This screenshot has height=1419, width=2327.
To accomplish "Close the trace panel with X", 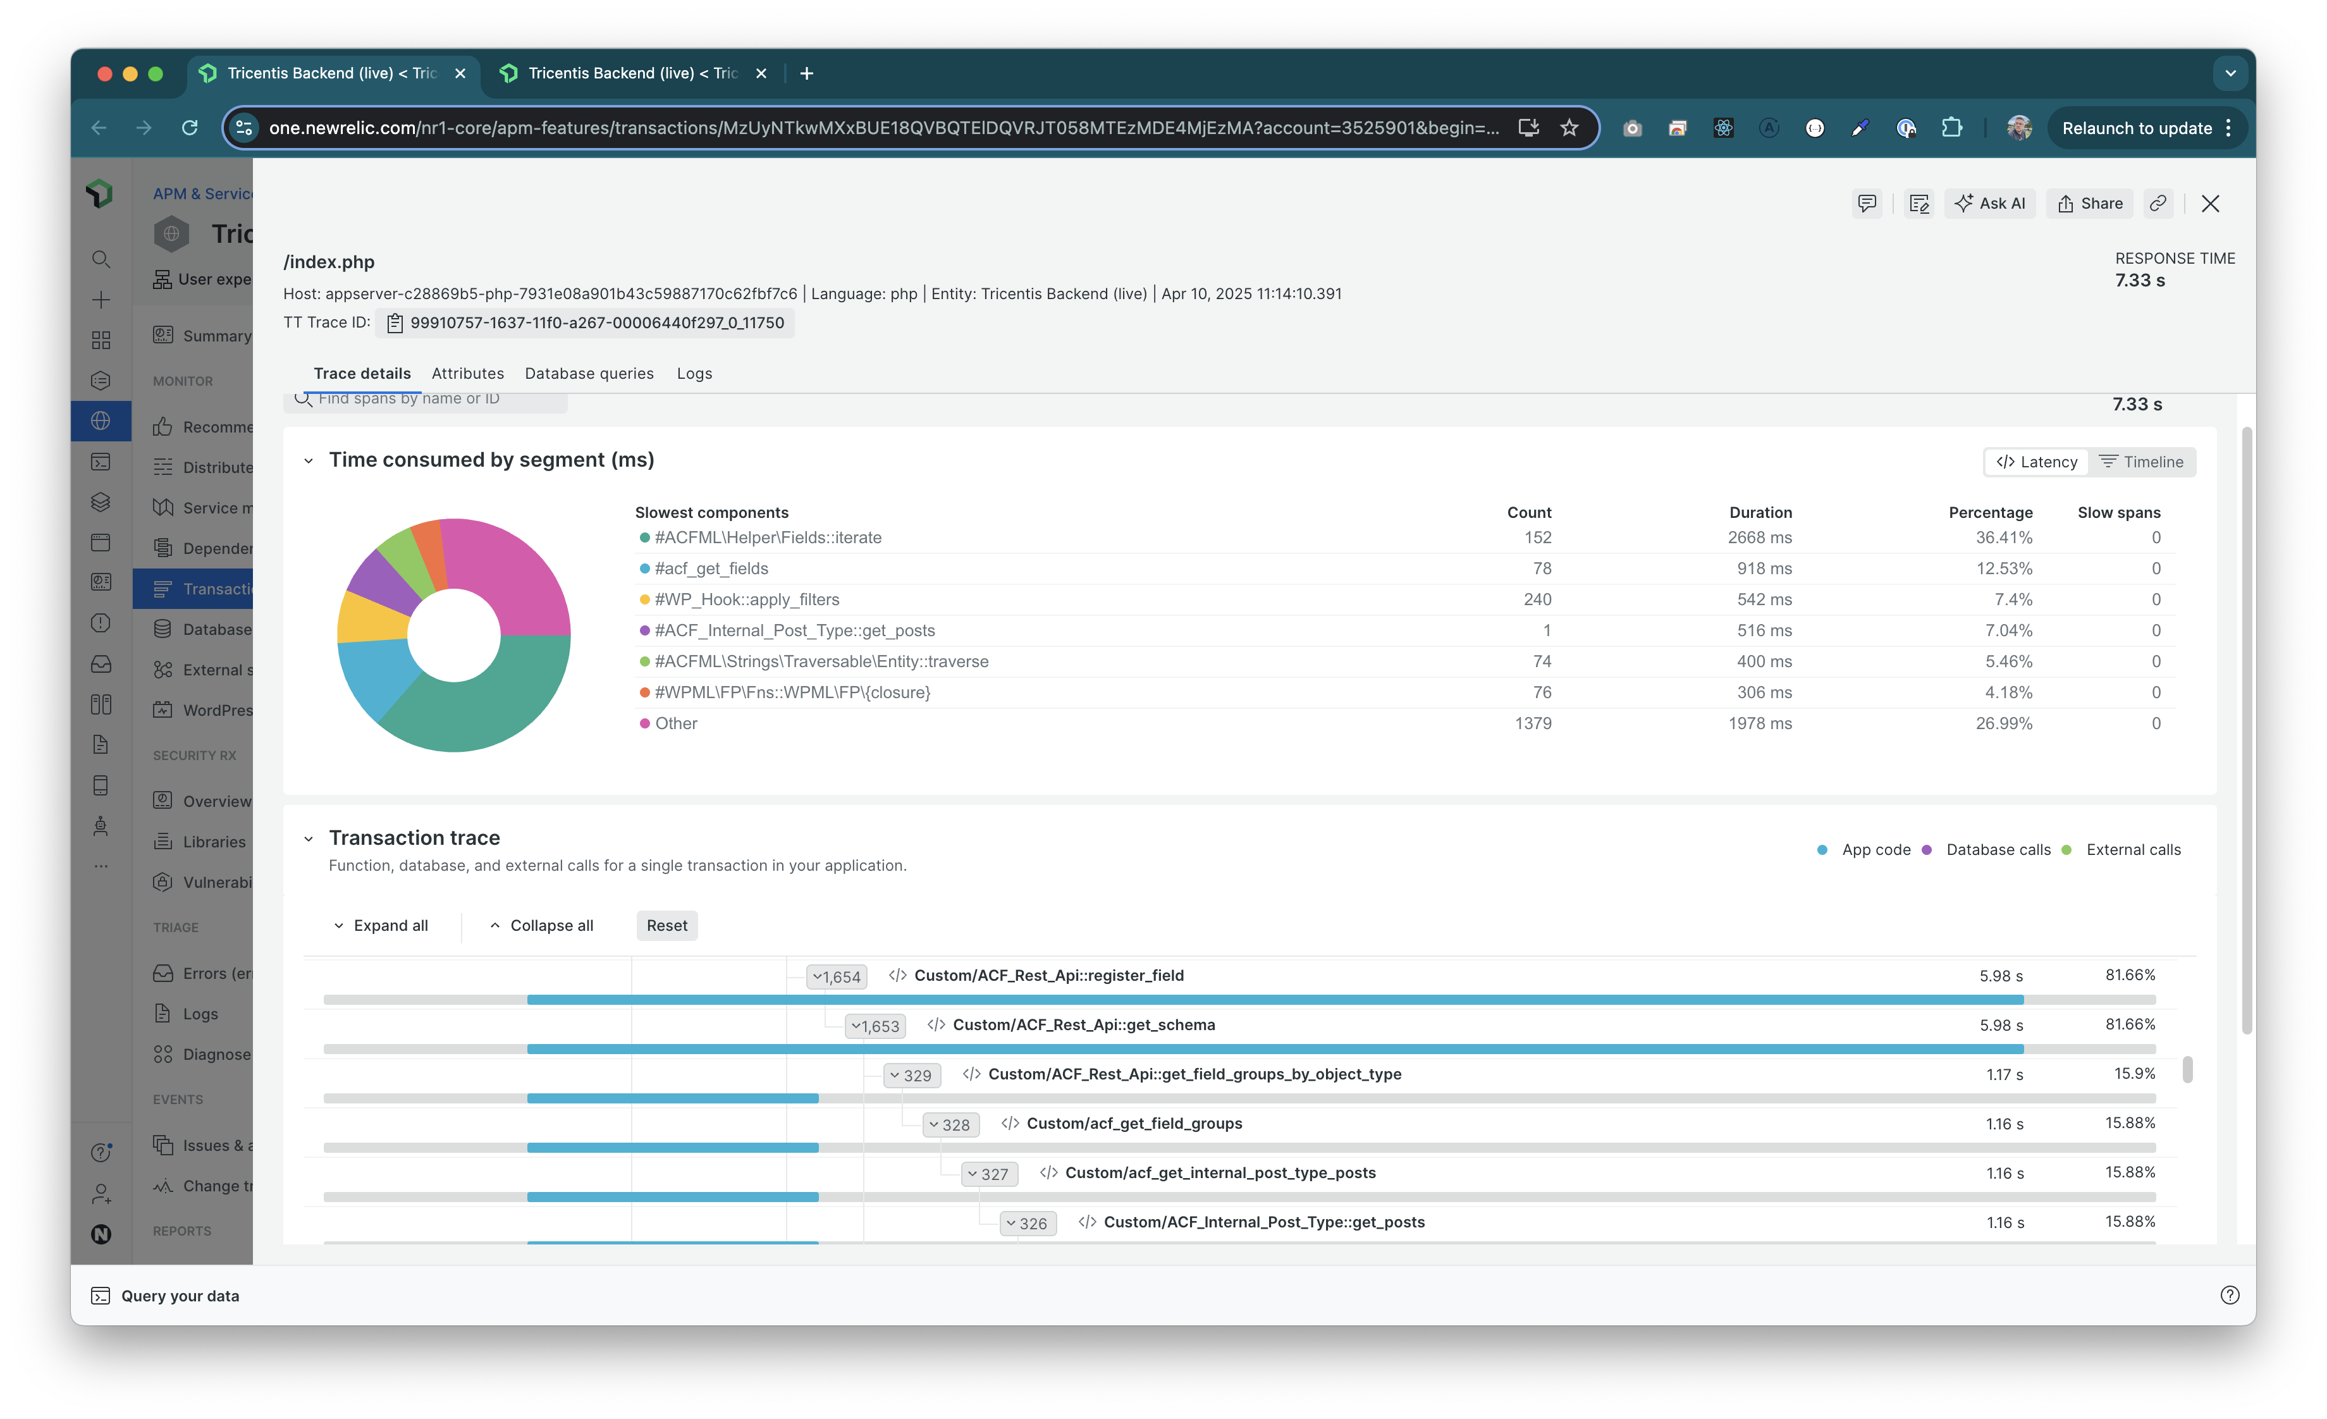I will coord(2210,203).
